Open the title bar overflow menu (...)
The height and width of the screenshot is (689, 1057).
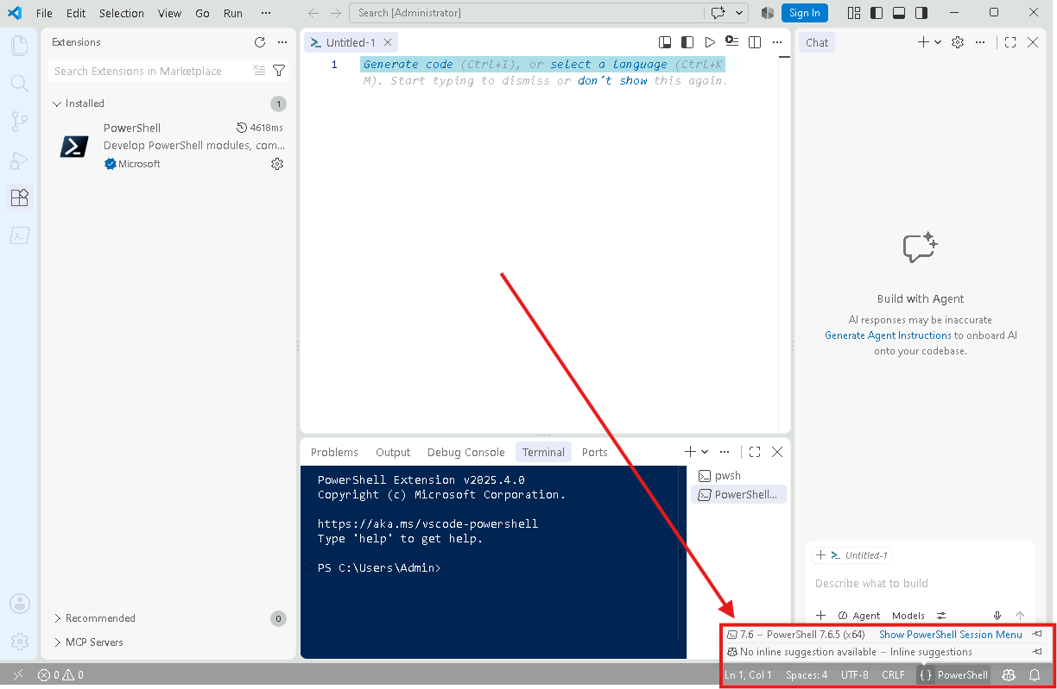click(265, 13)
